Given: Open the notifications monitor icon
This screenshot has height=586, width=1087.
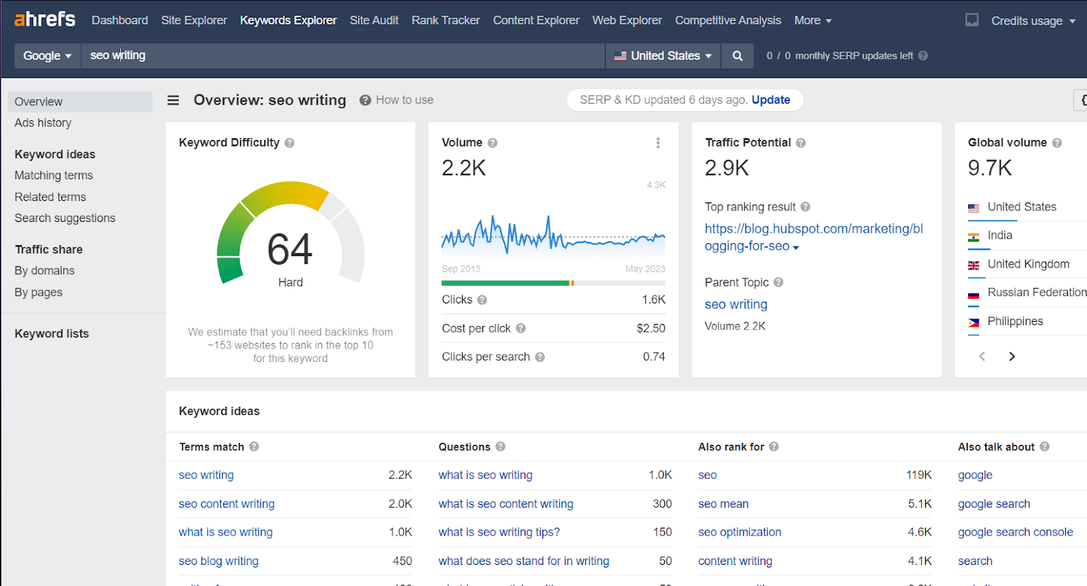Looking at the screenshot, I should pos(972,20).
